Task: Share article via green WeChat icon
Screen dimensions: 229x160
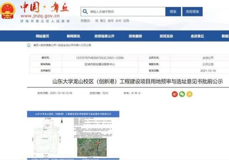Action: pyautogui.click(x=182, y=94)
